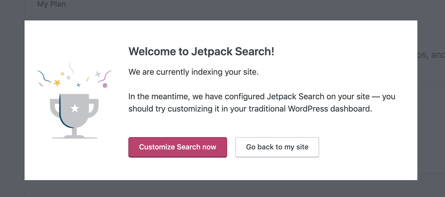The height and width of the screenshot is (197, 445).
Task: Click the trophy's right handle
Action: [94, 107]
